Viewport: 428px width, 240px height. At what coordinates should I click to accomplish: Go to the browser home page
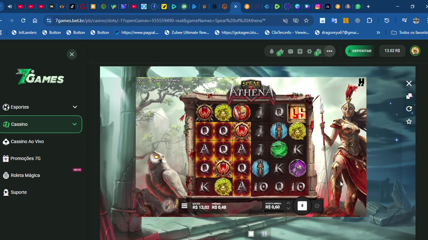35,20
